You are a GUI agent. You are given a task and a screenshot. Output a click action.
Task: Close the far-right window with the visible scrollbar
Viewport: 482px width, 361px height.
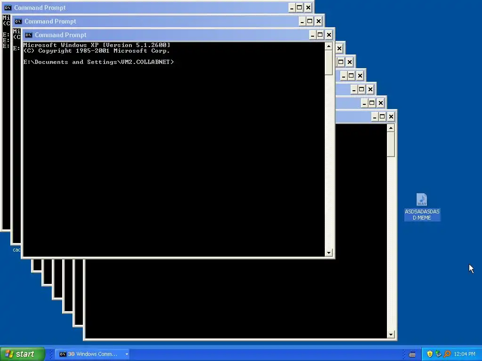tap(391, 117)
